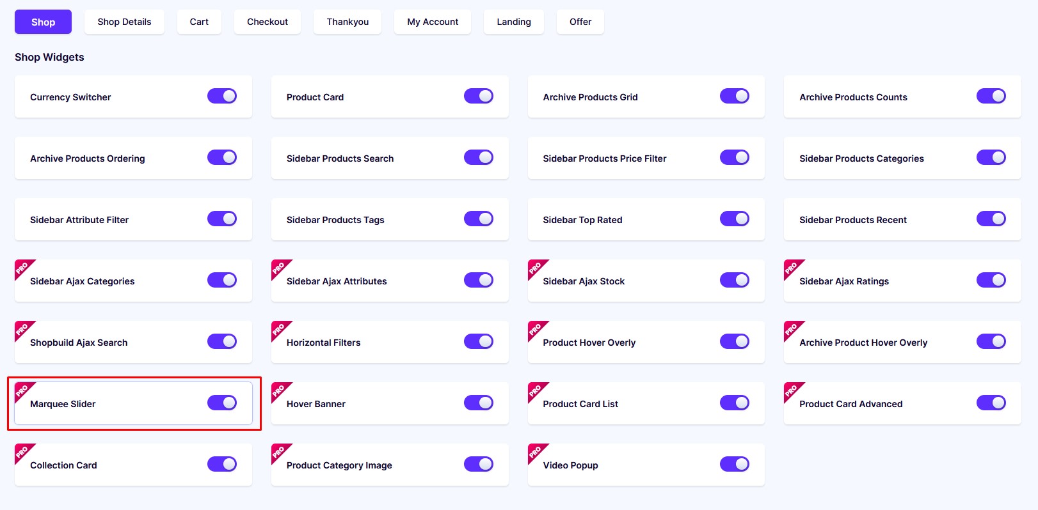Switch to the Checkout tab
This screenshot has width=1038, height=510.
click(267, 22)
